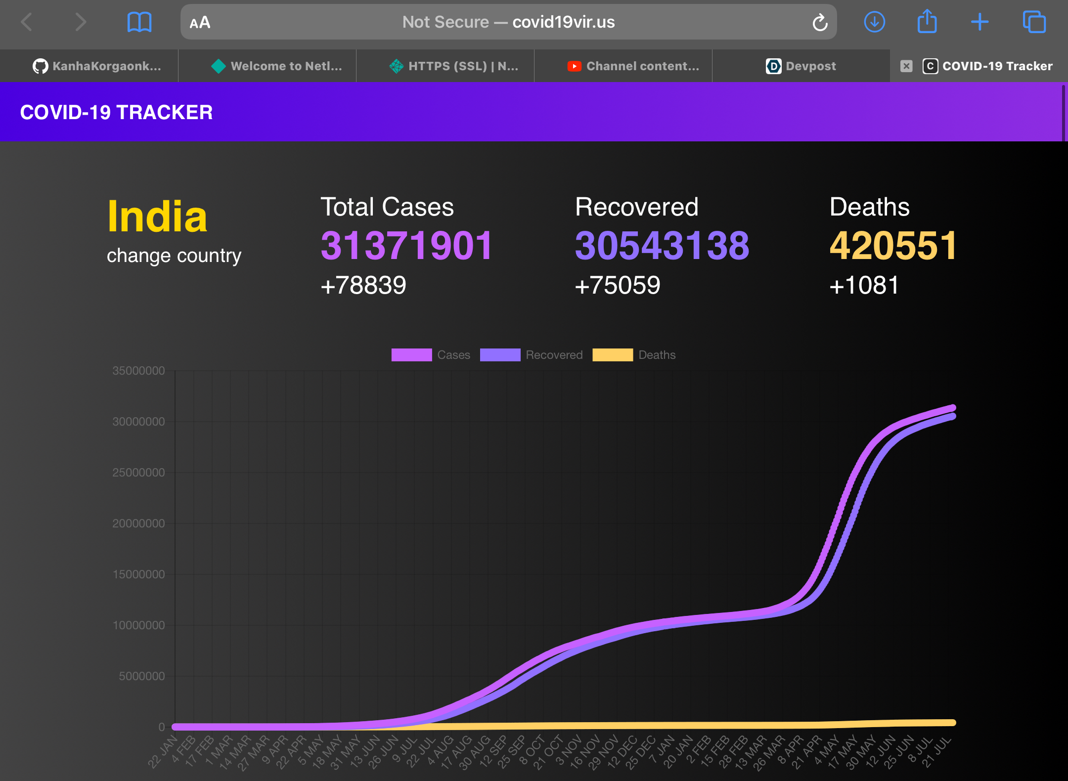Image resolution: width=1068 pixels, height=781 pixels.
Task: Click the change country link
Action: 174,256
